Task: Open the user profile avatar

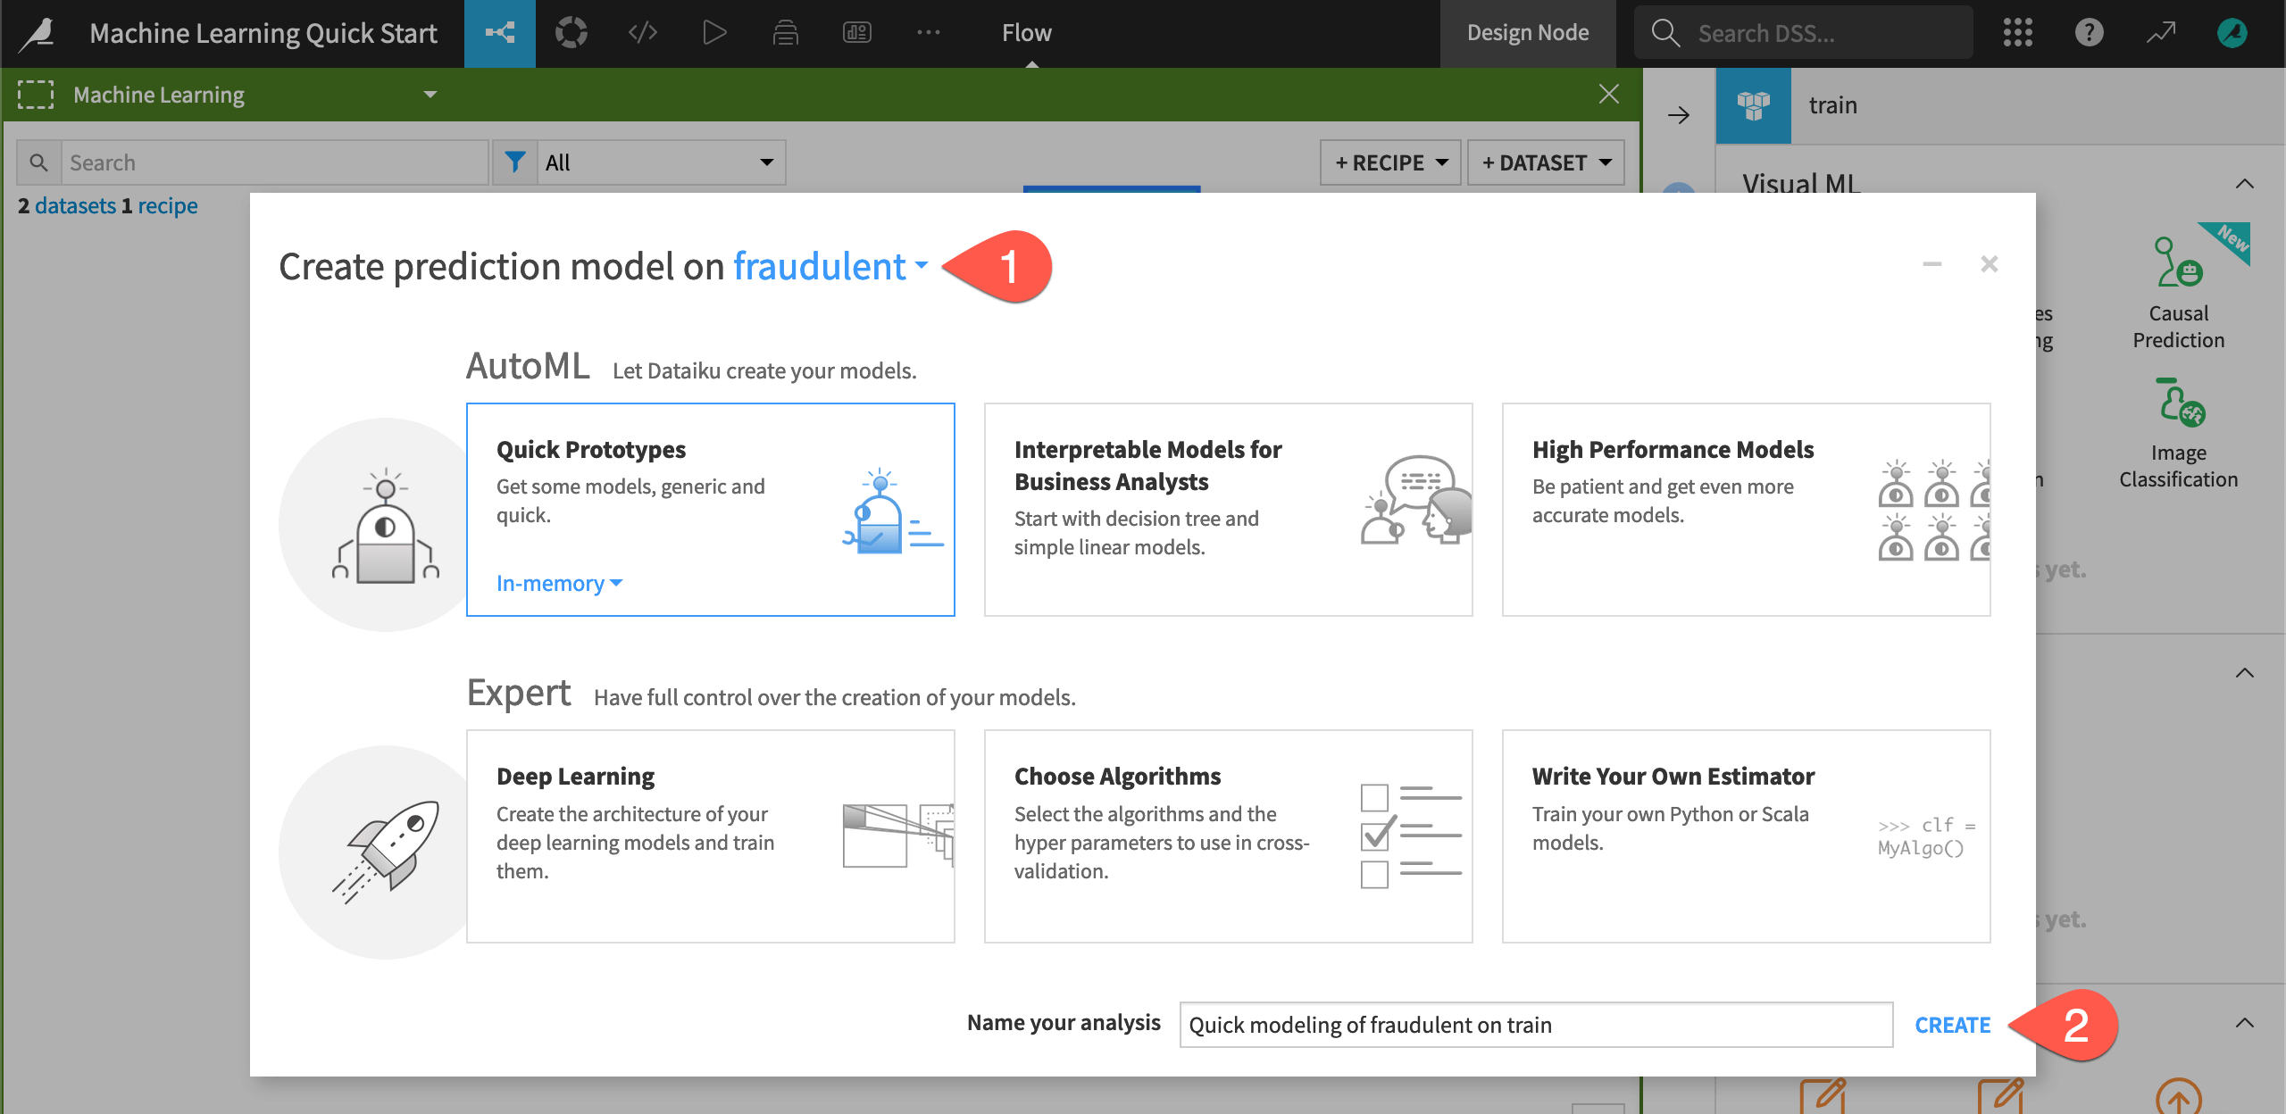Action: [x=2232, y=34]
